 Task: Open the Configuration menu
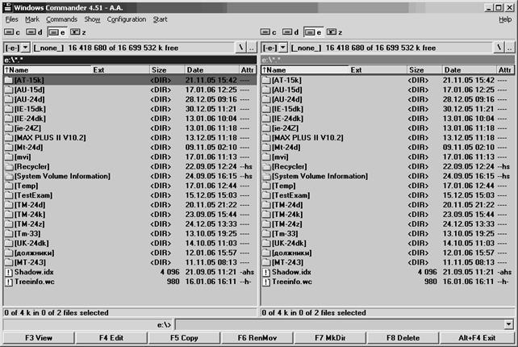tap(126, 19)
